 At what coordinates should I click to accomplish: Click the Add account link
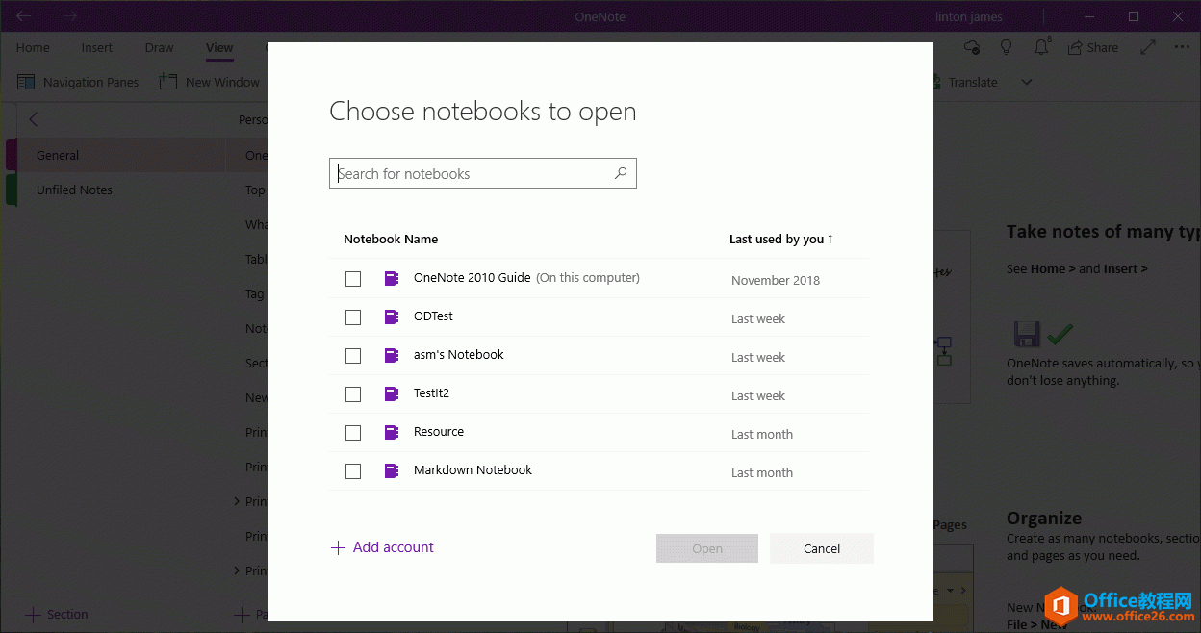(x=382, y=547)
